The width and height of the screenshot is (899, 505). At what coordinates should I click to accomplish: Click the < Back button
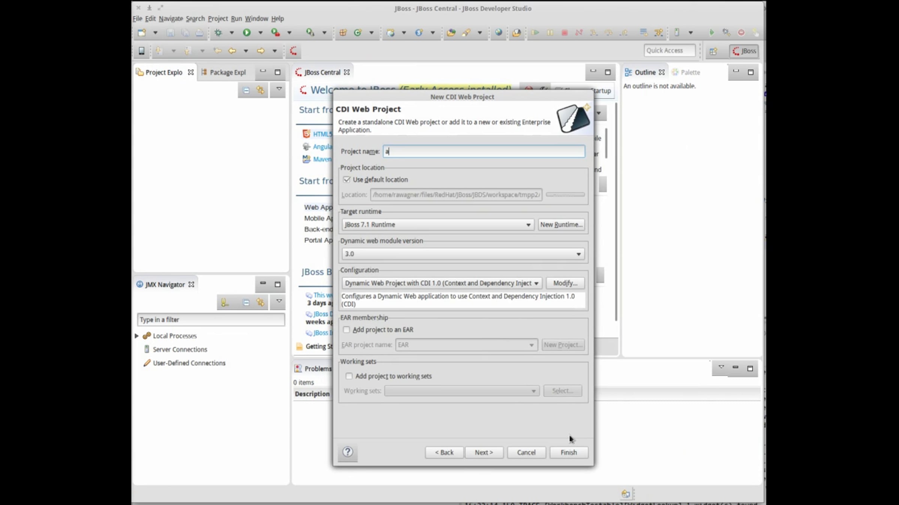(444, 452)
